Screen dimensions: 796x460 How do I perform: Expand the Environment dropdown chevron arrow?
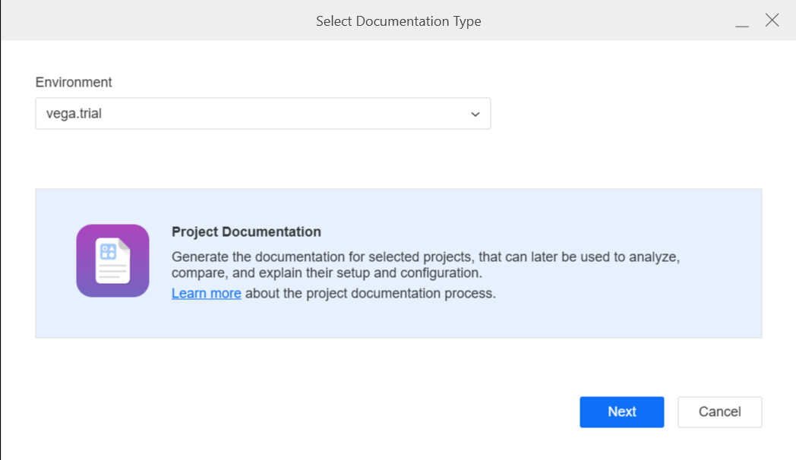coord(475,115)
